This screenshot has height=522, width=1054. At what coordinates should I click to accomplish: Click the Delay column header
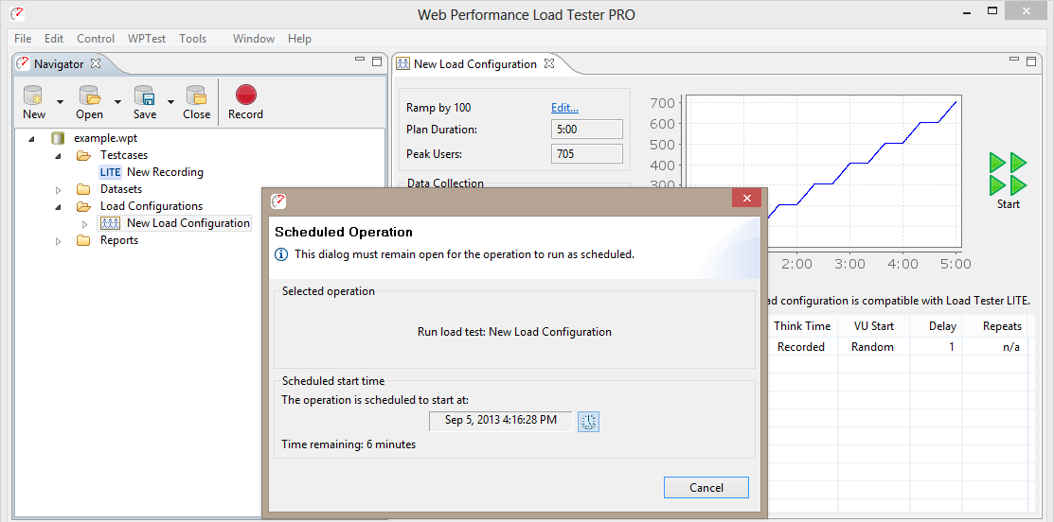pyautogui.click(x=936, y=326)
